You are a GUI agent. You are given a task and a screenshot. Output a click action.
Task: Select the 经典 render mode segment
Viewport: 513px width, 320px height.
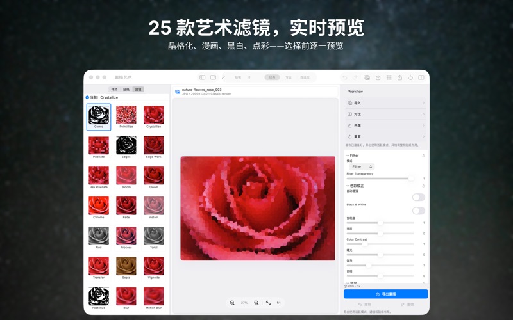pos(272,77)
